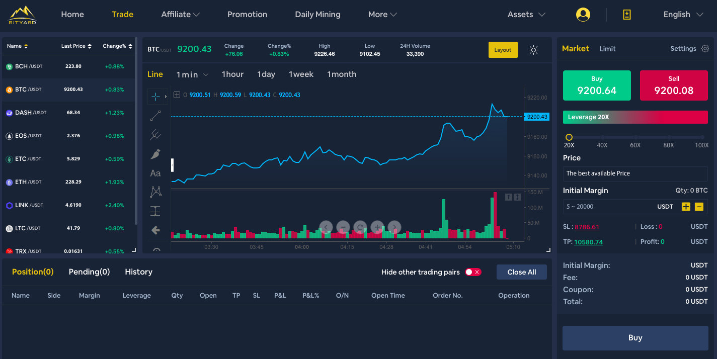Image resolution: width=717 pixels, height=359 pixels.
Task: Select the pattern drawing tool
Action: pos(155,192)
